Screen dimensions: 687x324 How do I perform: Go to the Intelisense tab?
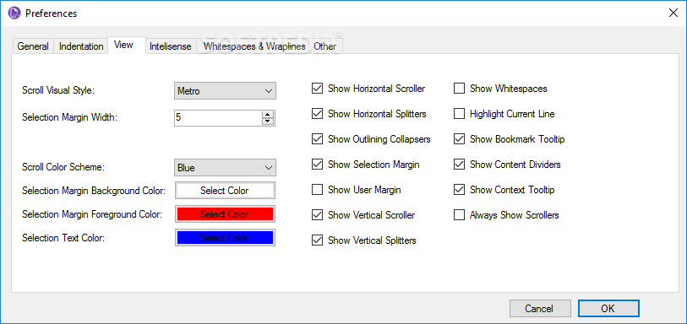pos(171,46)
